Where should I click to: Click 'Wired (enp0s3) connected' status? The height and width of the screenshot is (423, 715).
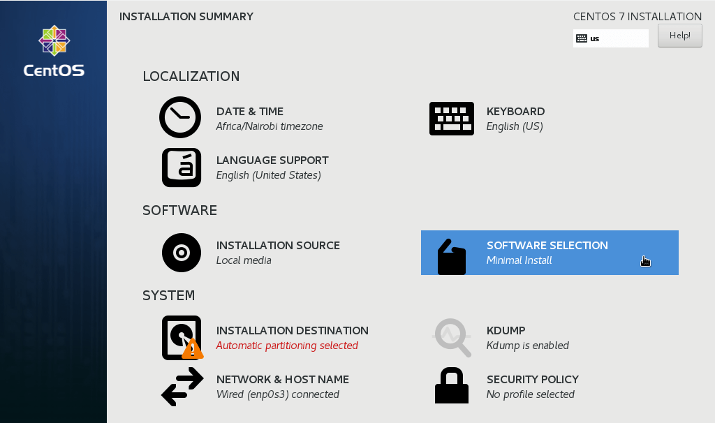point(278,394)
